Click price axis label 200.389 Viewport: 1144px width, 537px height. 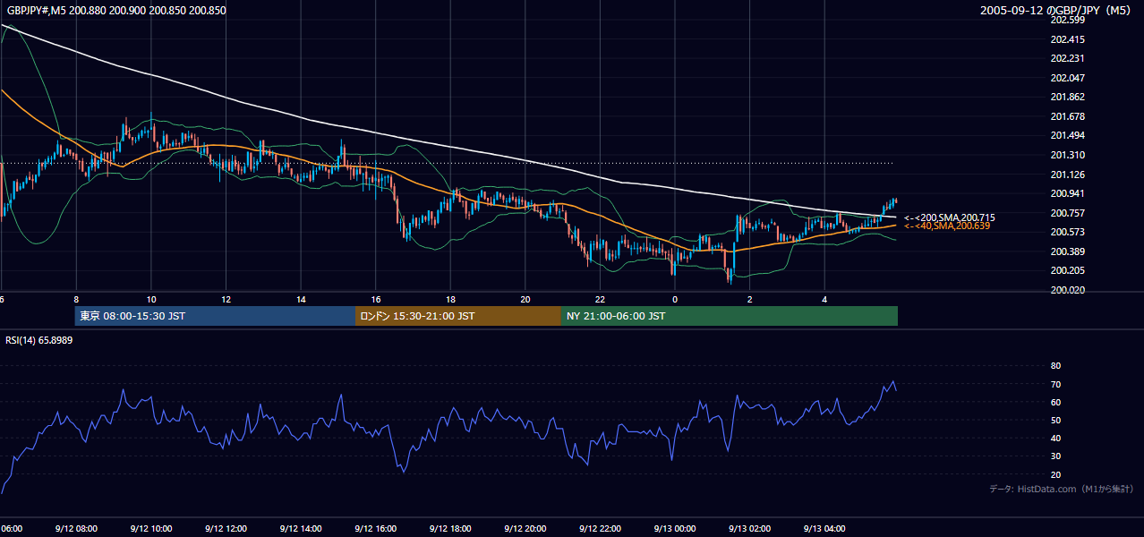pyautogui.click(x=1067, y=251)
